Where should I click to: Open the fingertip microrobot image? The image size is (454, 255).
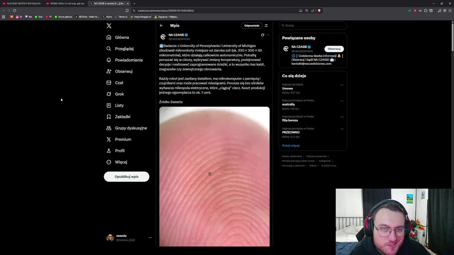(x=214, y=176)
